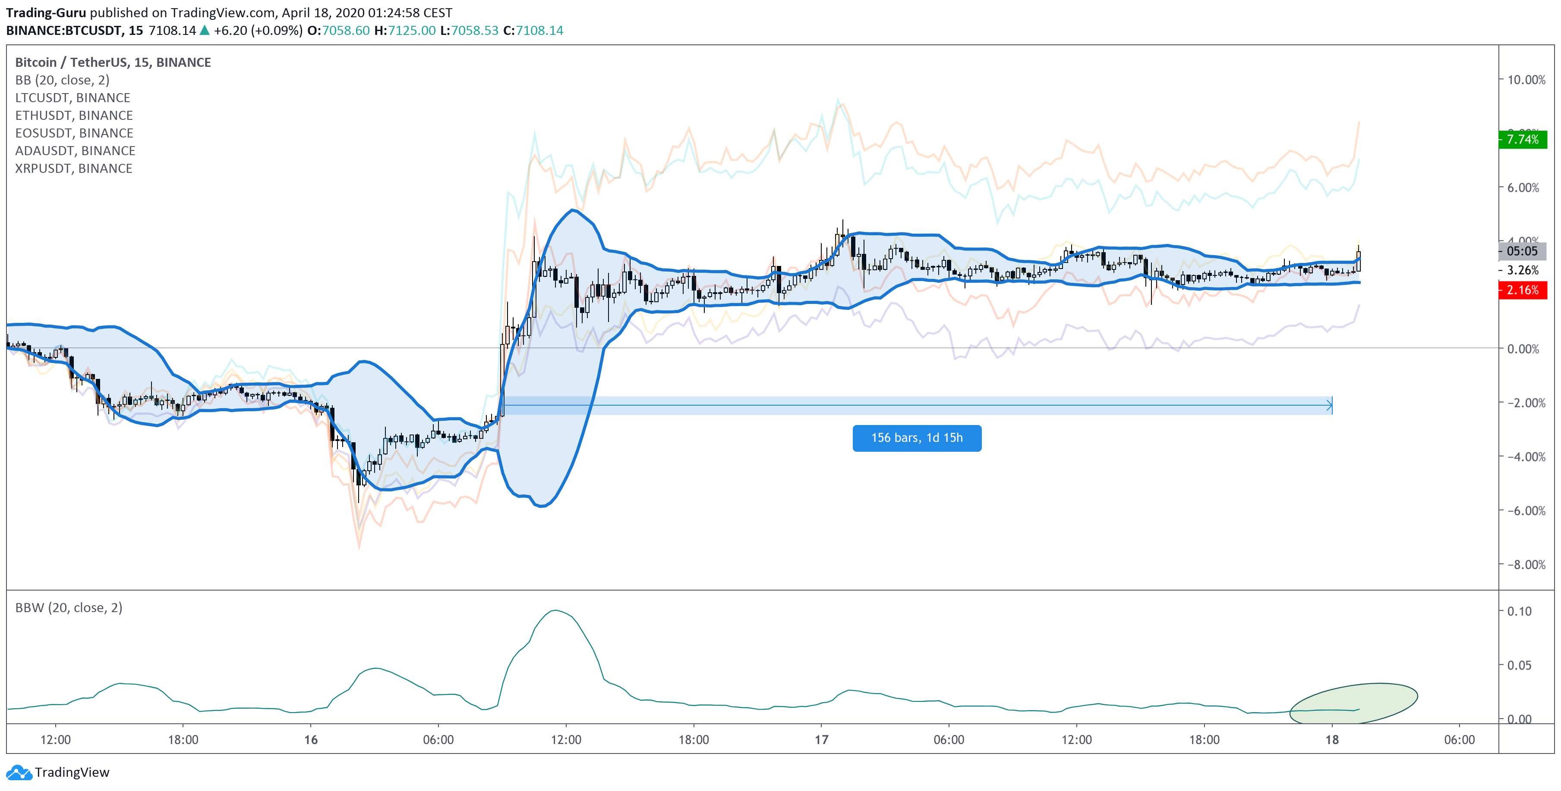Click the green 7.74% price tag
Viewport: 1561px width, 791px height.
pos(1523,139)
